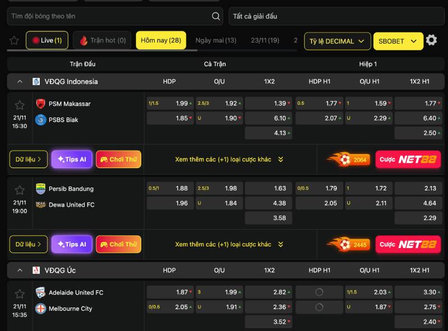Click the VĐQG Indonesia league logo

[x=36, y=81]
